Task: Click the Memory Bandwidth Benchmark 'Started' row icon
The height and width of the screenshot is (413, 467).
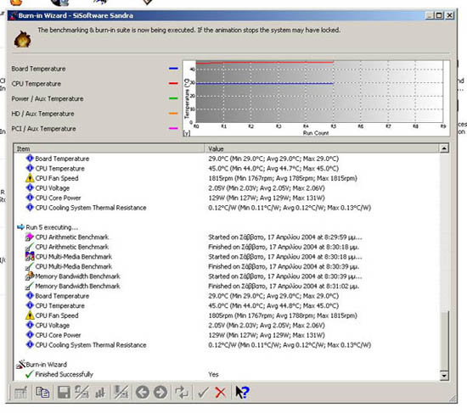Action: 30,276
